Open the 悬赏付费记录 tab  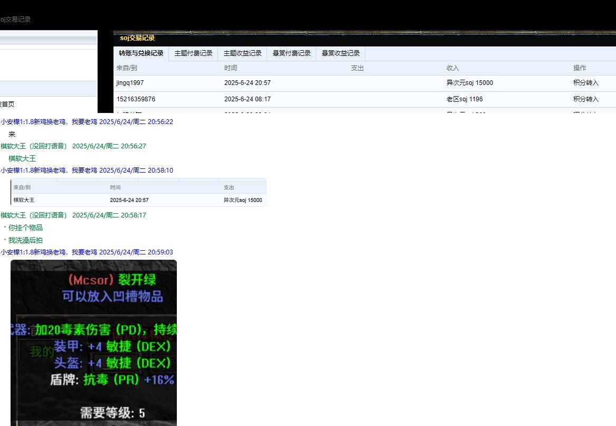tap(291, 53)
